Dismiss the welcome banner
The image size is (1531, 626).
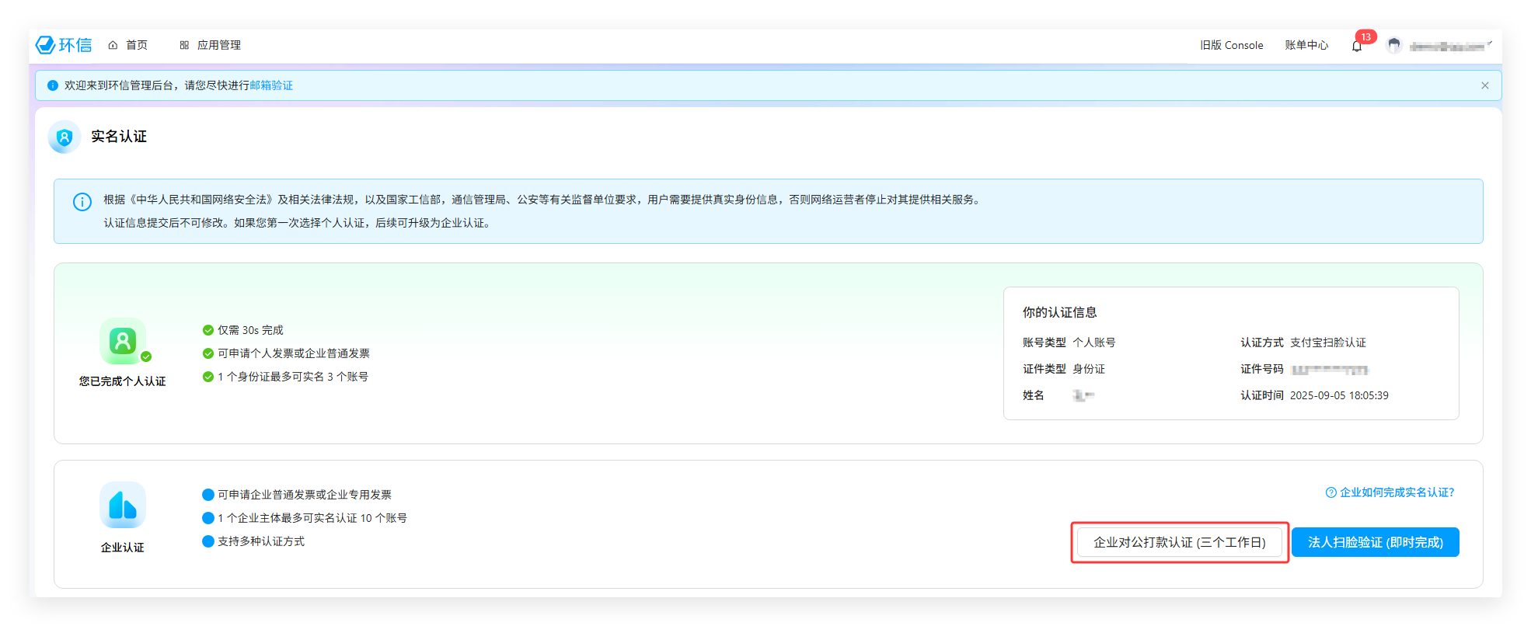[1484, 85]
